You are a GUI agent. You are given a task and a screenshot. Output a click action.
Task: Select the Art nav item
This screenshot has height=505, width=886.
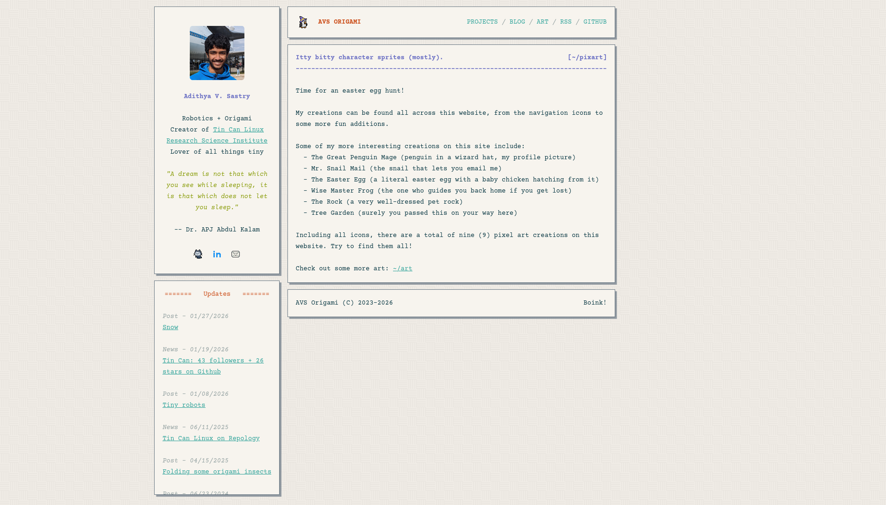542,22
